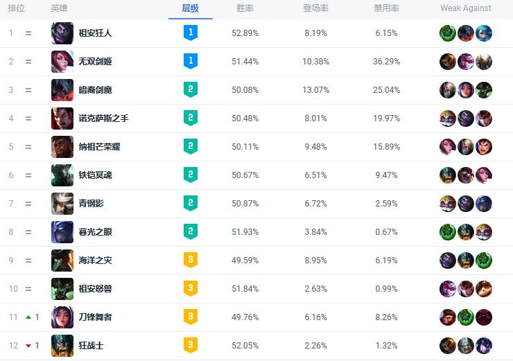Click tier 3 badge for 刀锋舞者
Image resolution: width=513 pixels, height=361 pixels.
(191, 317)
